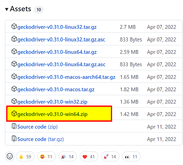The width and height of the screenshot is (183, 165).
Task: Click the 833 Bytes size of linux32.tar.gz.asc
Action: click(x=131, y=40)
